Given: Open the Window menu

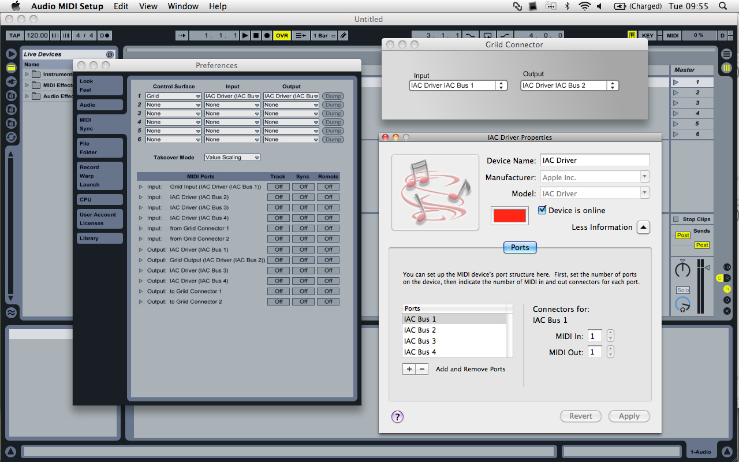Looking at the screenshot, I should [x=182, y=6].
